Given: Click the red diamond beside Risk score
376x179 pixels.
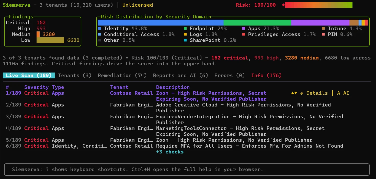Looking at the screenshot, I should tap(283, 5).
